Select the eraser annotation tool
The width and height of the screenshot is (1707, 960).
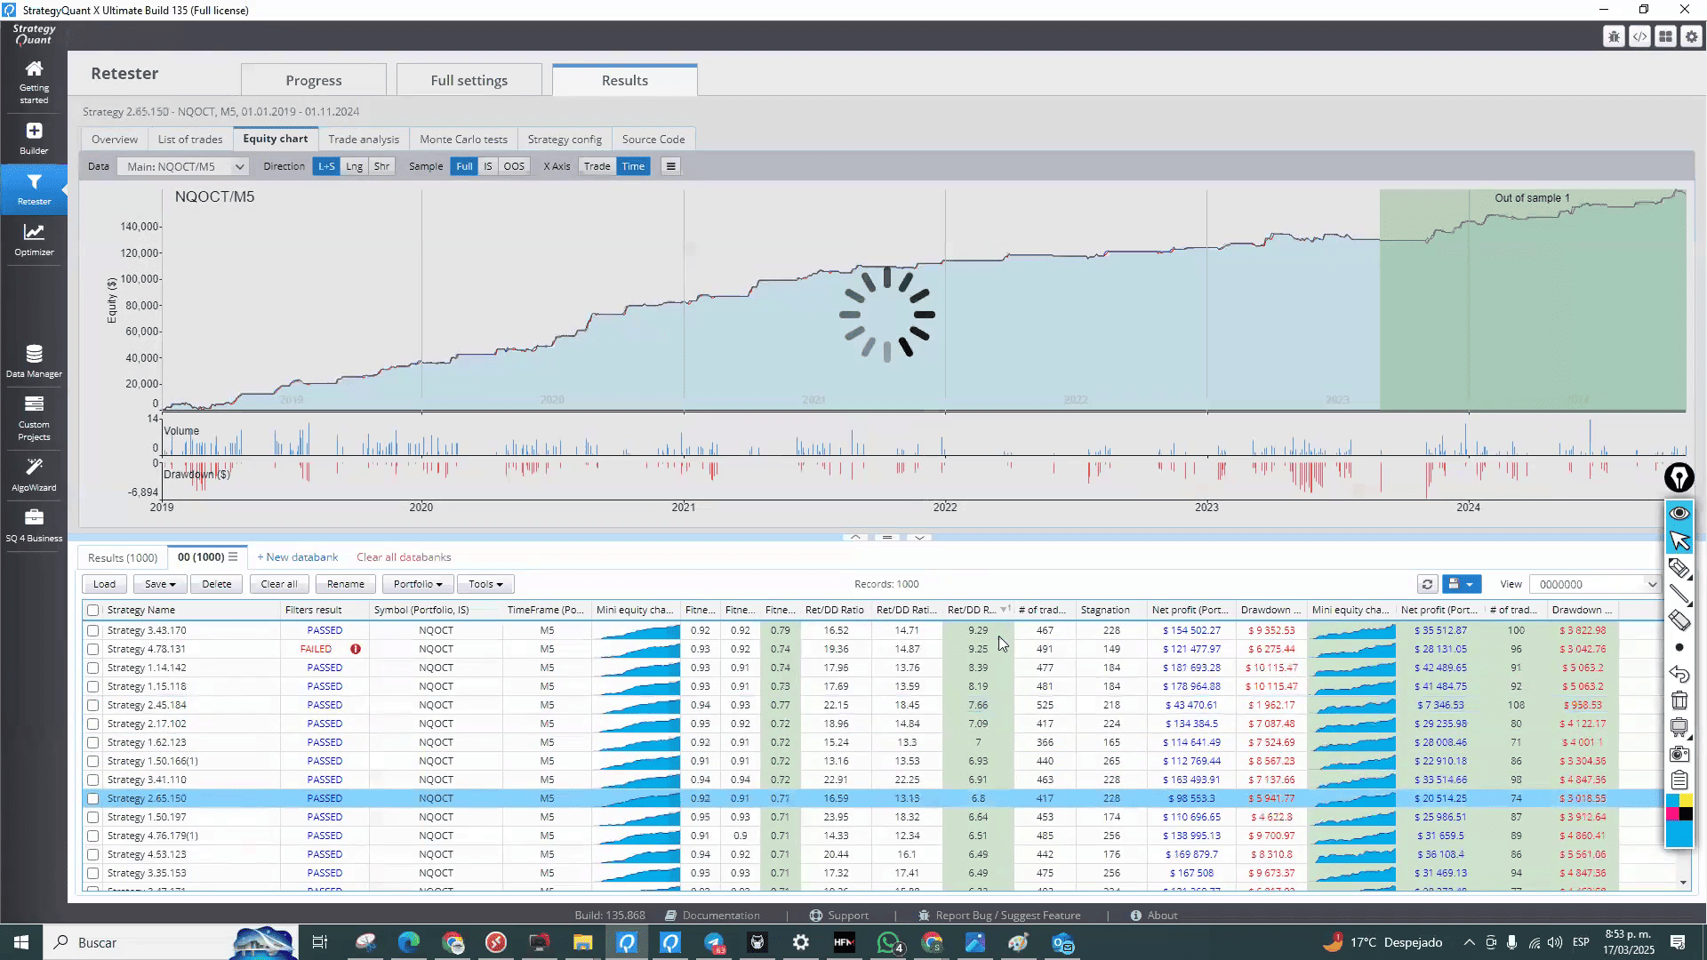tap(1679, 620)
